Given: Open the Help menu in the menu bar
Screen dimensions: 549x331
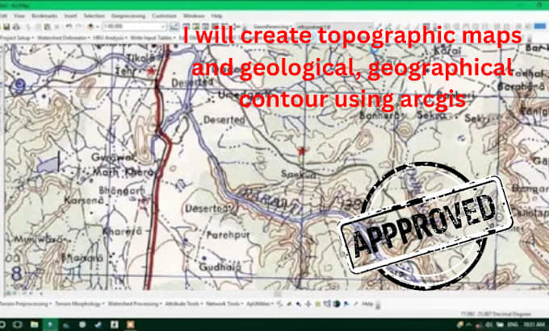Looking at the screenshot, I should (x=216, y=16).
